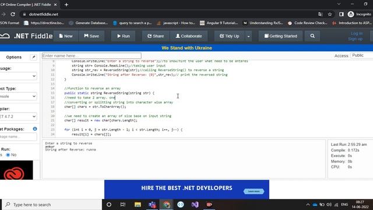Open the Understanding RxJS bookmark

tap(263, 23)
